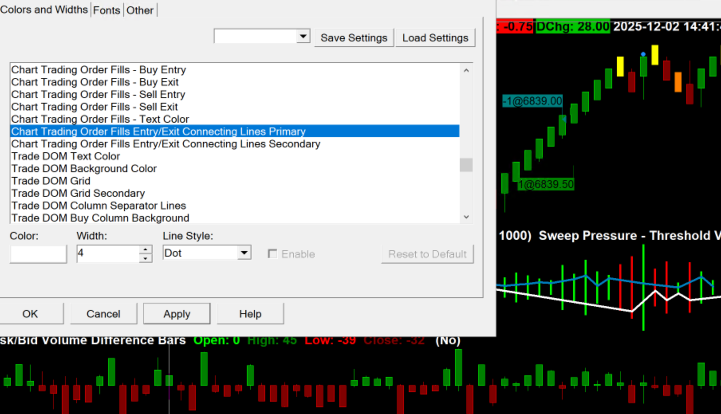This screenshot has height=414, width=721.
Task: Click the Low: -39 value in study header
Action: pyautogui.click(x=330, y=340)
